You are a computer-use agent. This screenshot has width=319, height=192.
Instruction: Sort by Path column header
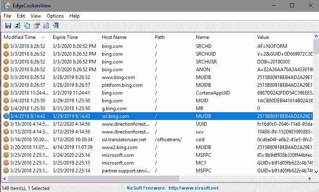tap(173, 37)
